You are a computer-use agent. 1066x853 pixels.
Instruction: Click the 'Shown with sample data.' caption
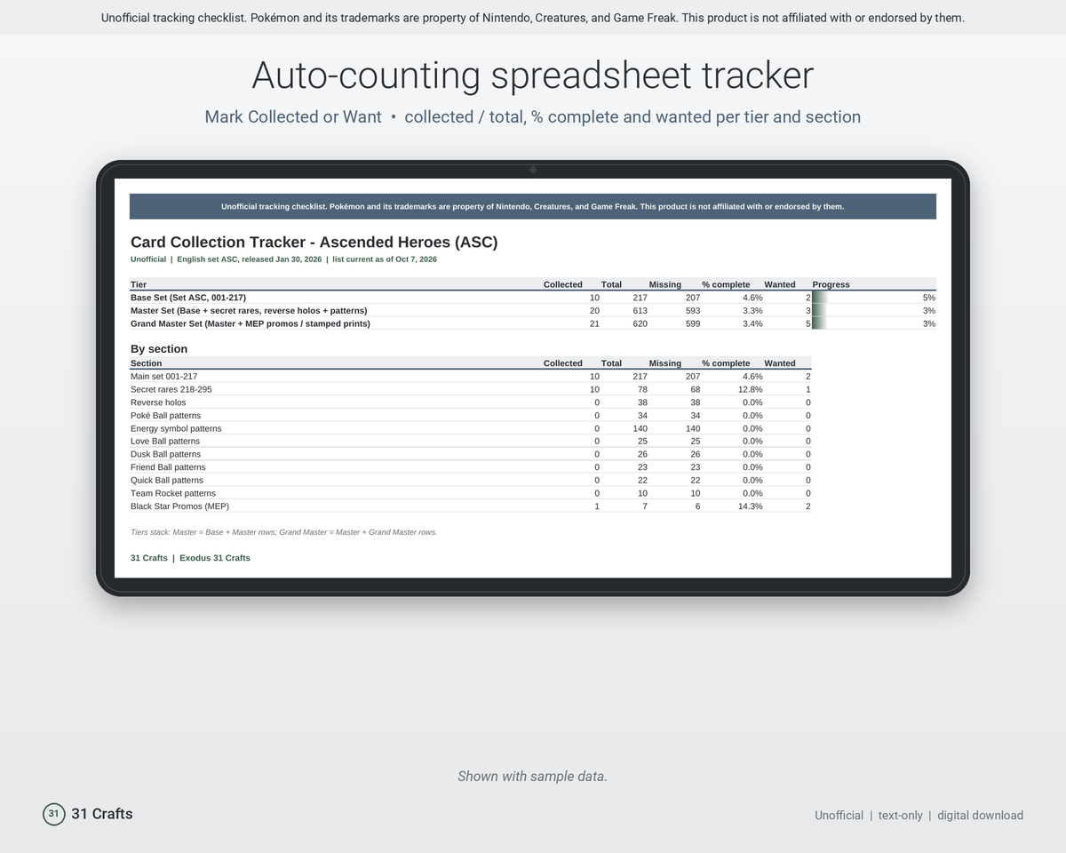tap(533, 777)
